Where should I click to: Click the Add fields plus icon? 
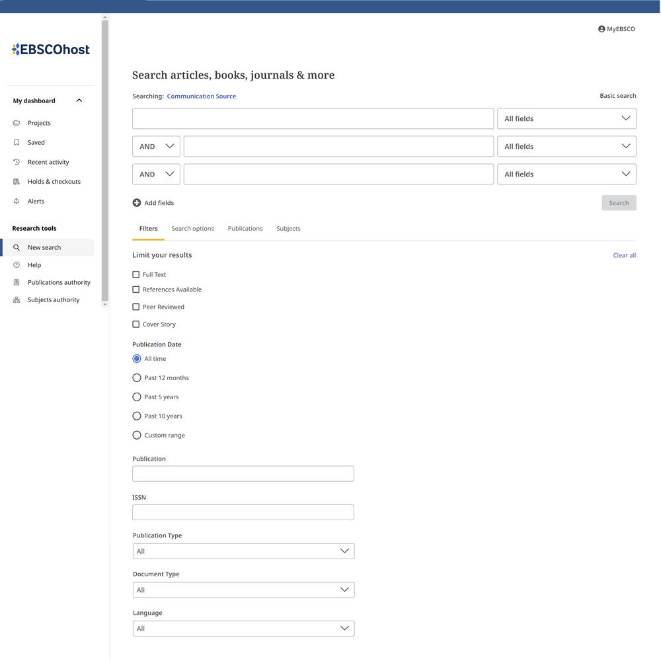[x=137, y=203]
